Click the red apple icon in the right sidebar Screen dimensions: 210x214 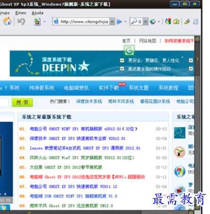(180, 190)
